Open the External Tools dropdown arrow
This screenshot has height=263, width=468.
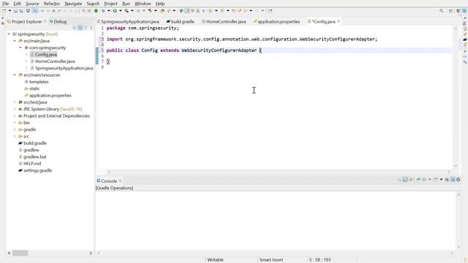(156, 11)
